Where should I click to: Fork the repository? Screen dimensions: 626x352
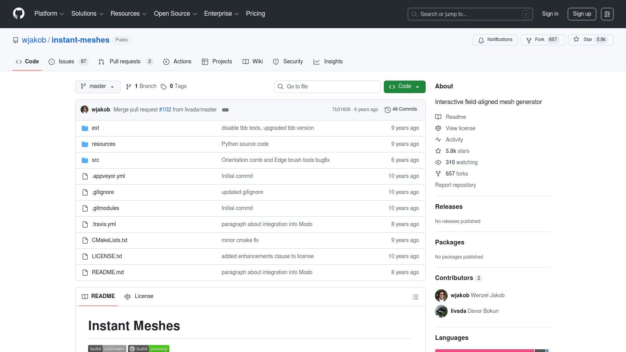539,40
